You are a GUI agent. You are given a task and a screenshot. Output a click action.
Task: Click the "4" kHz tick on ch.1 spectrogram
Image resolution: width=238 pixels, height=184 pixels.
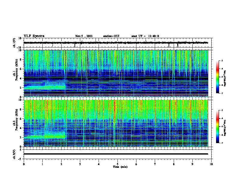click(x=21, y=78)
